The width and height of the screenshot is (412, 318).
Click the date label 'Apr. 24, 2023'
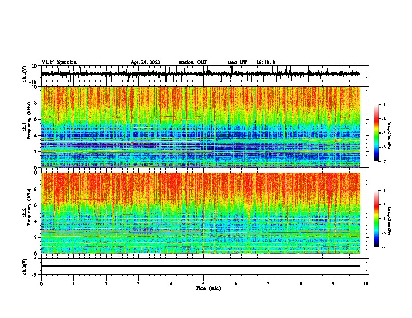145,62
